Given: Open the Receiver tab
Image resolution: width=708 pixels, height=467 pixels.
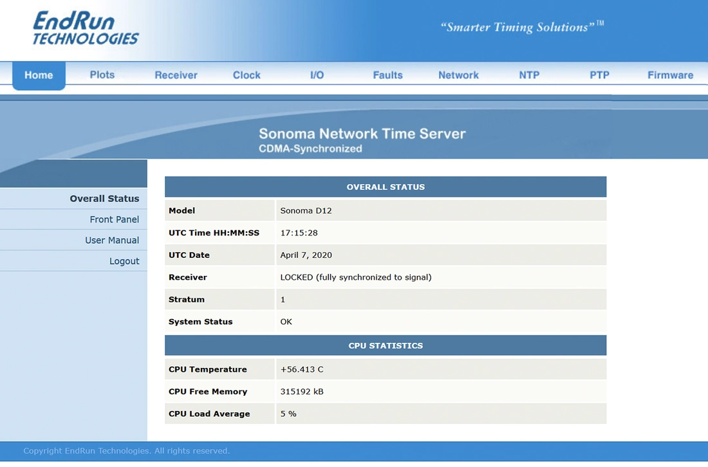Looking at the screenshot, I should pos(176,75).
